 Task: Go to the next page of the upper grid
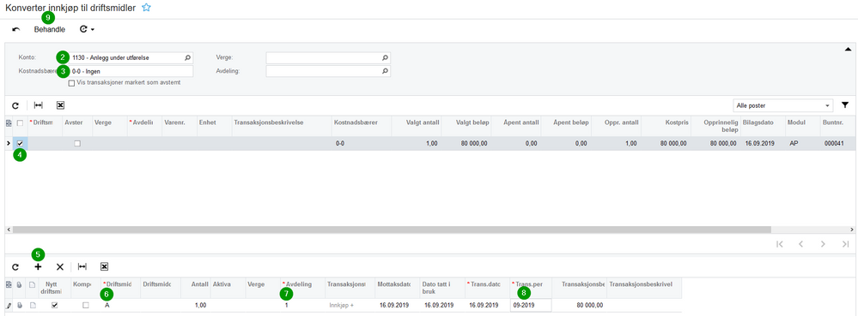(823, 244)
